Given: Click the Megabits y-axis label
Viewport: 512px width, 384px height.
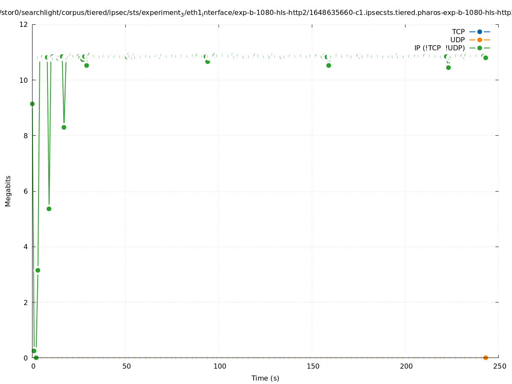Looking at the screenshot, I should click(x=8, y=191).
